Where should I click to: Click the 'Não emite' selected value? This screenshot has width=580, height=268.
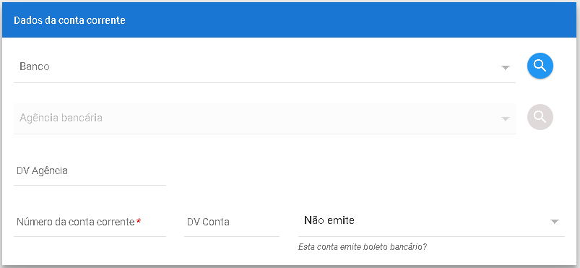coord(329,220)
